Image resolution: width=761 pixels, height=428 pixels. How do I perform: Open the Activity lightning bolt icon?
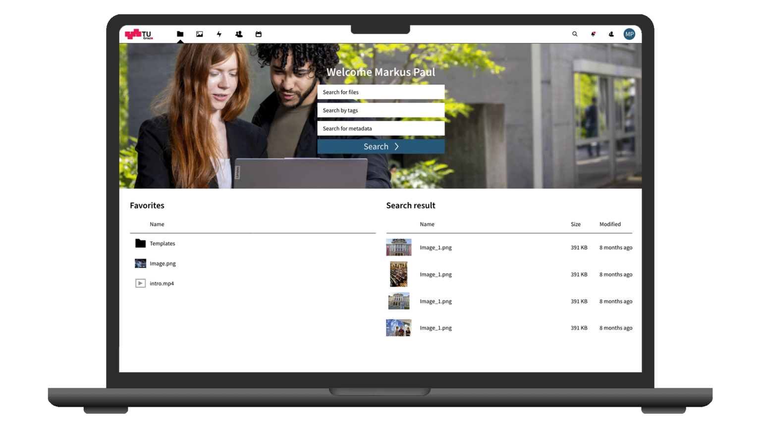pyautogui.click(x=219, y=34)
